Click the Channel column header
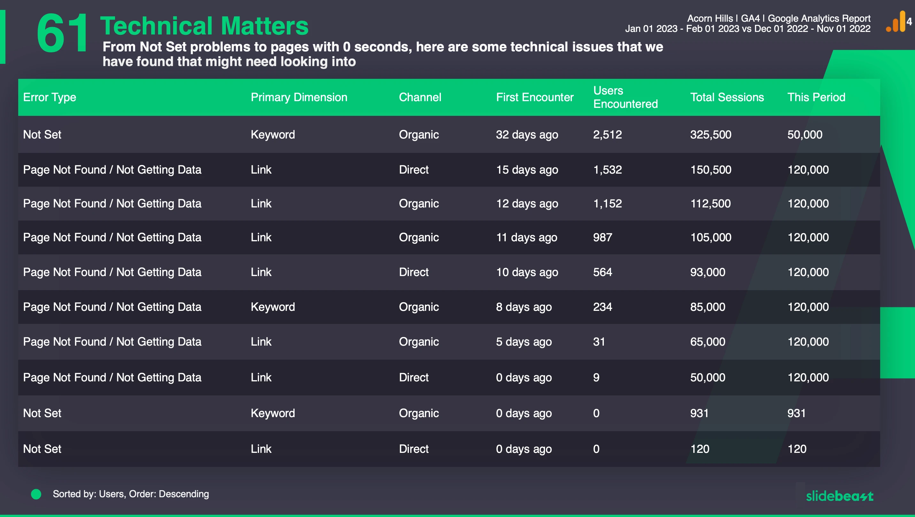Viewport: 915px width, 517px height. pyautogui.click(x=420, y=97)
